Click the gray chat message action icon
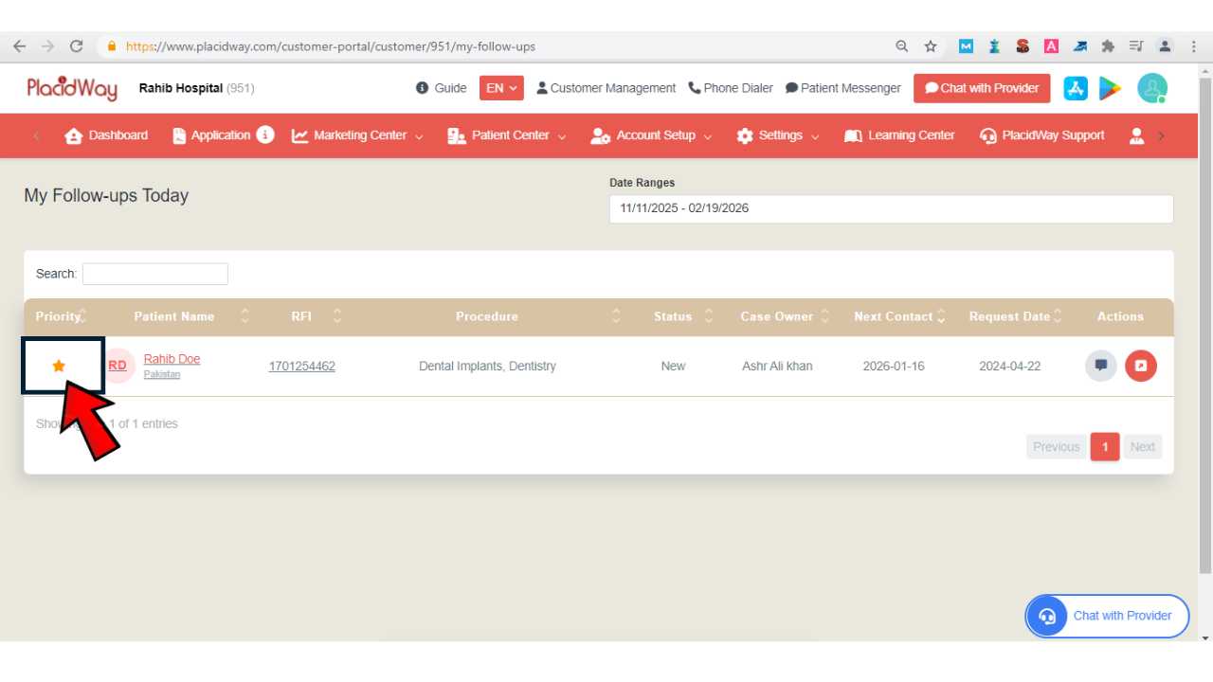This screenshot has height=682, width=1213. point(1100,366)
